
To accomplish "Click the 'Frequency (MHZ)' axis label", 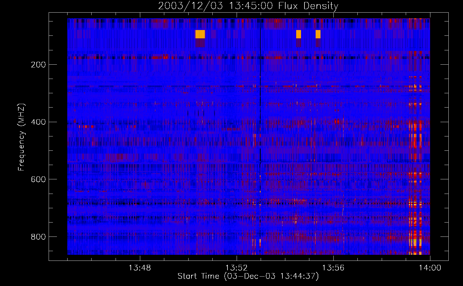I will coord(21,137).
